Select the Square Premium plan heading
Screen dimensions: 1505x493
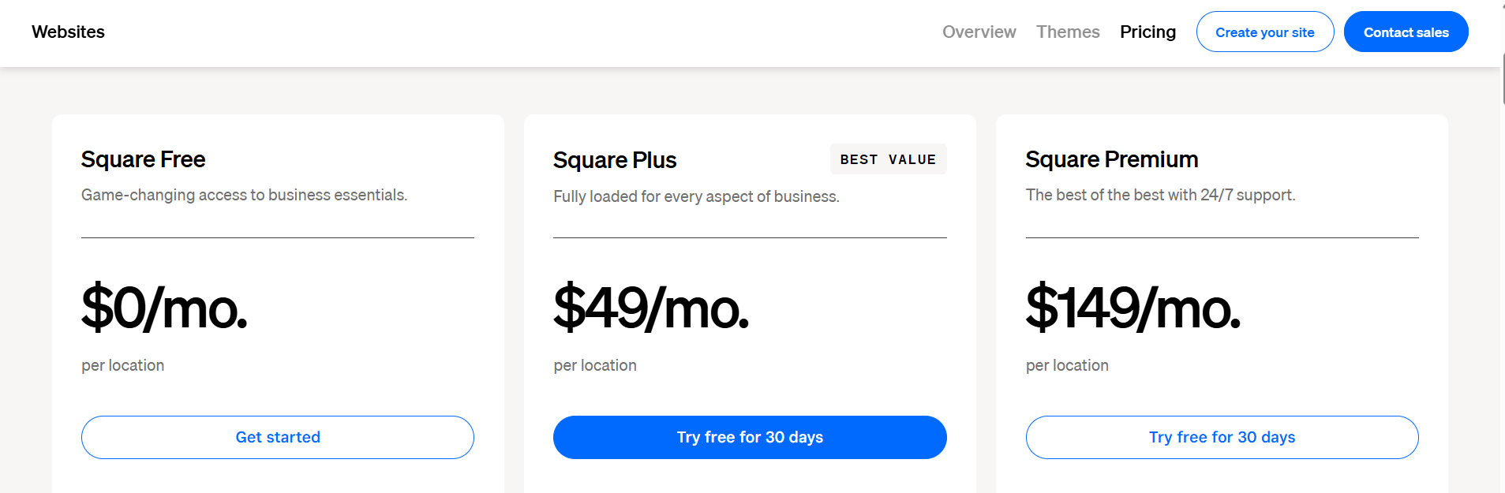[1111, 159]
